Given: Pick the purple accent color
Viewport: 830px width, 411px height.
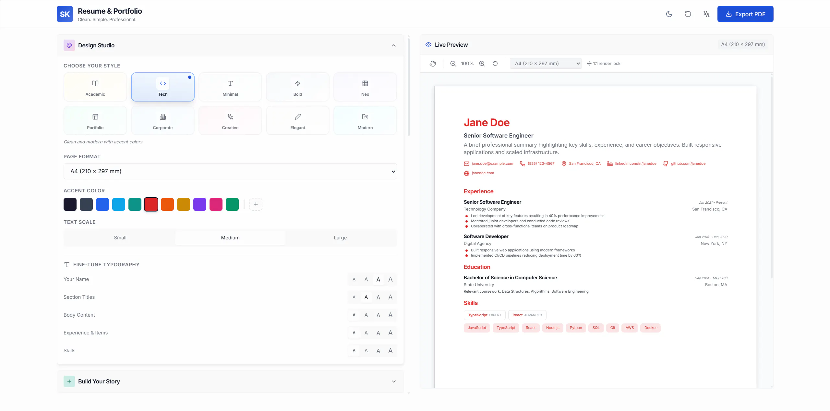Looking at the screenshot, I should point(199,204).
